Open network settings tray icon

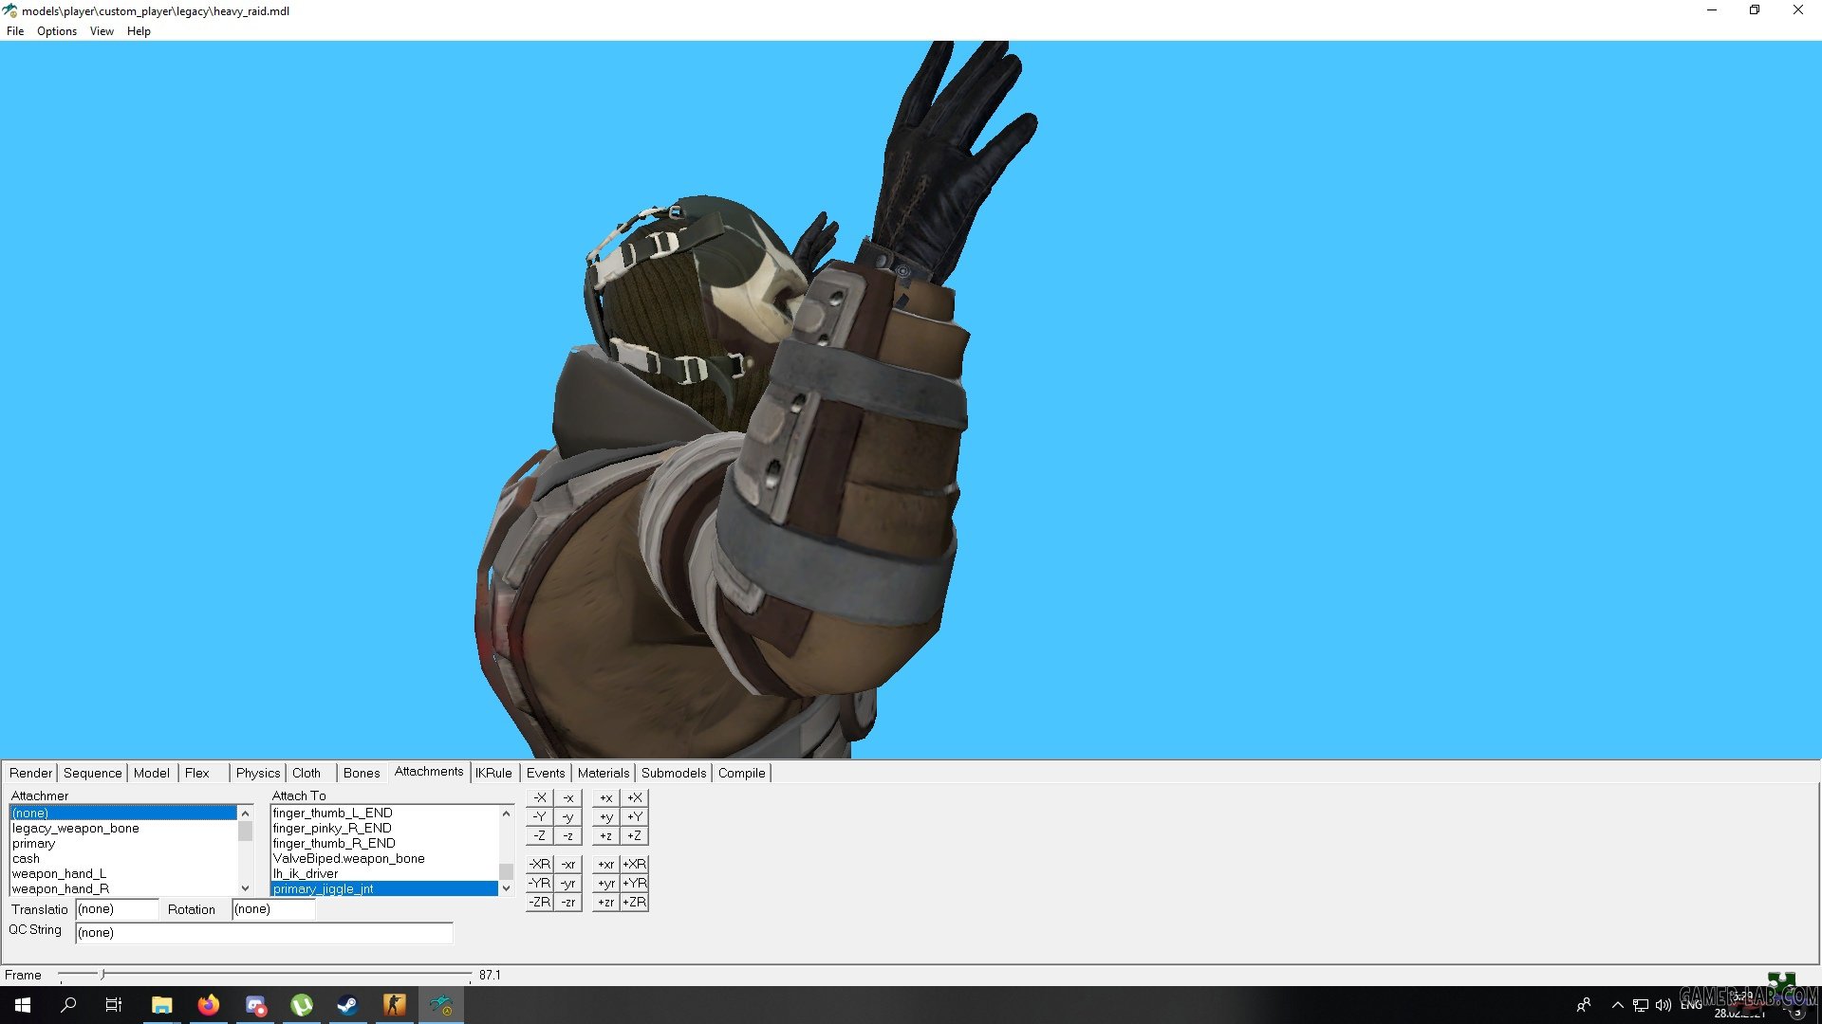click(1641, 1005)
